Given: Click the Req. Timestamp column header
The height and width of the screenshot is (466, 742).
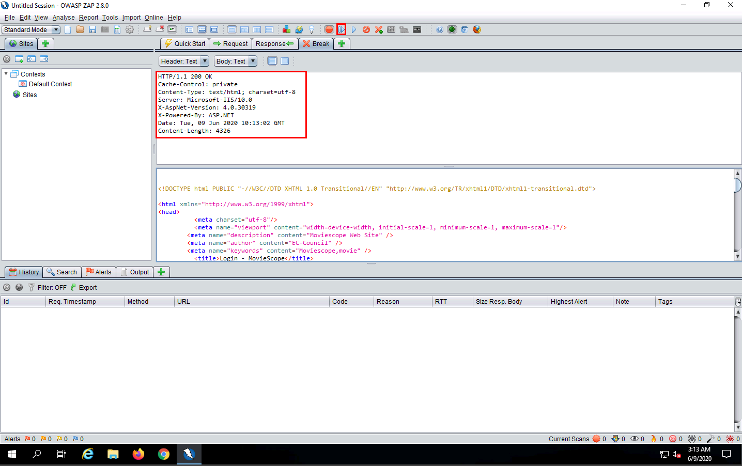Looking at the screenshot, I should 85,301.
